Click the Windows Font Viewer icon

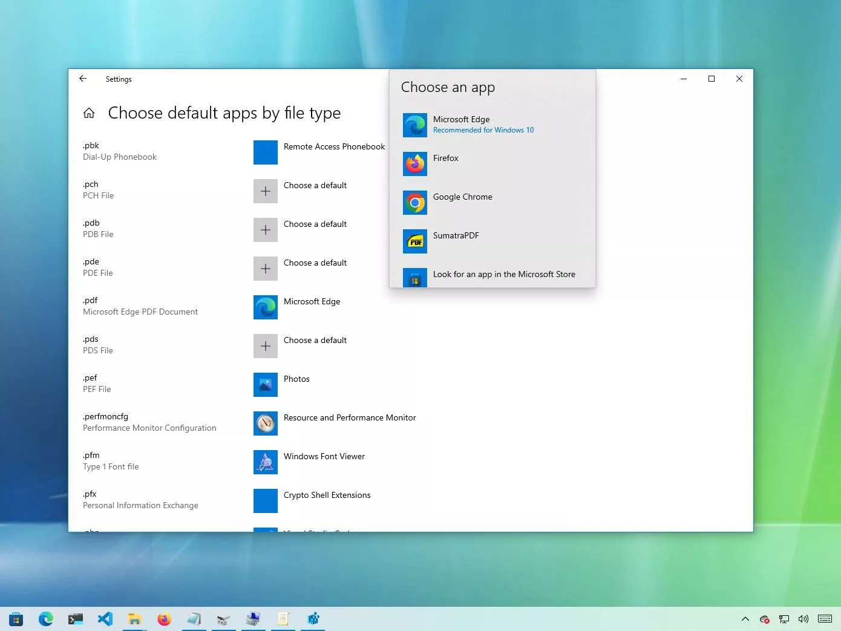[265, 462]
